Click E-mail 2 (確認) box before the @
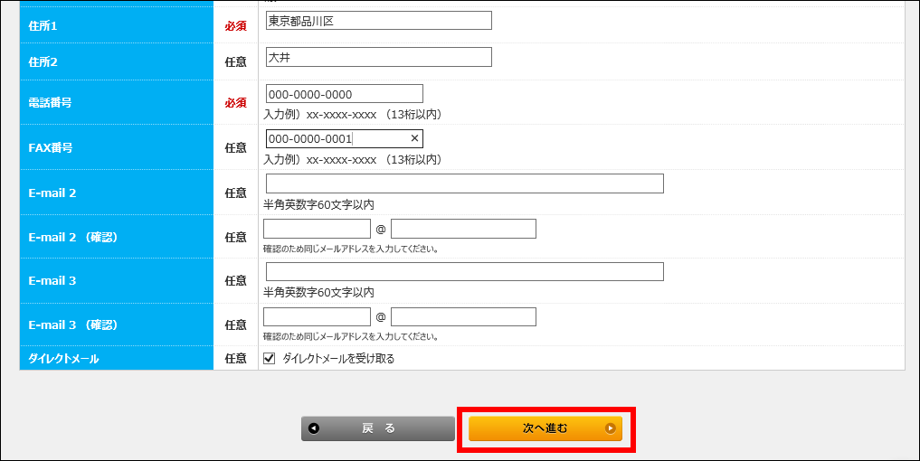The width and height of the screenshot is (920, 461). (317, 228)
